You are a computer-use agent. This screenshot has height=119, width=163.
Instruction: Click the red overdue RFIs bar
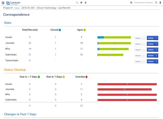coord(127,95)
